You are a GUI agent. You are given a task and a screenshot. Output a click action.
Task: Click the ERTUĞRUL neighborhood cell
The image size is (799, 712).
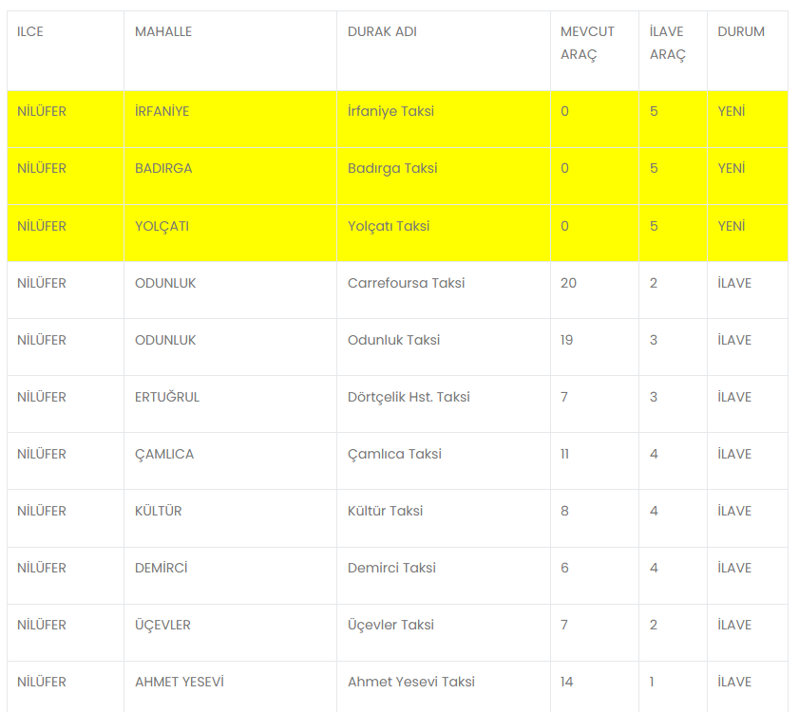point(167,397)
